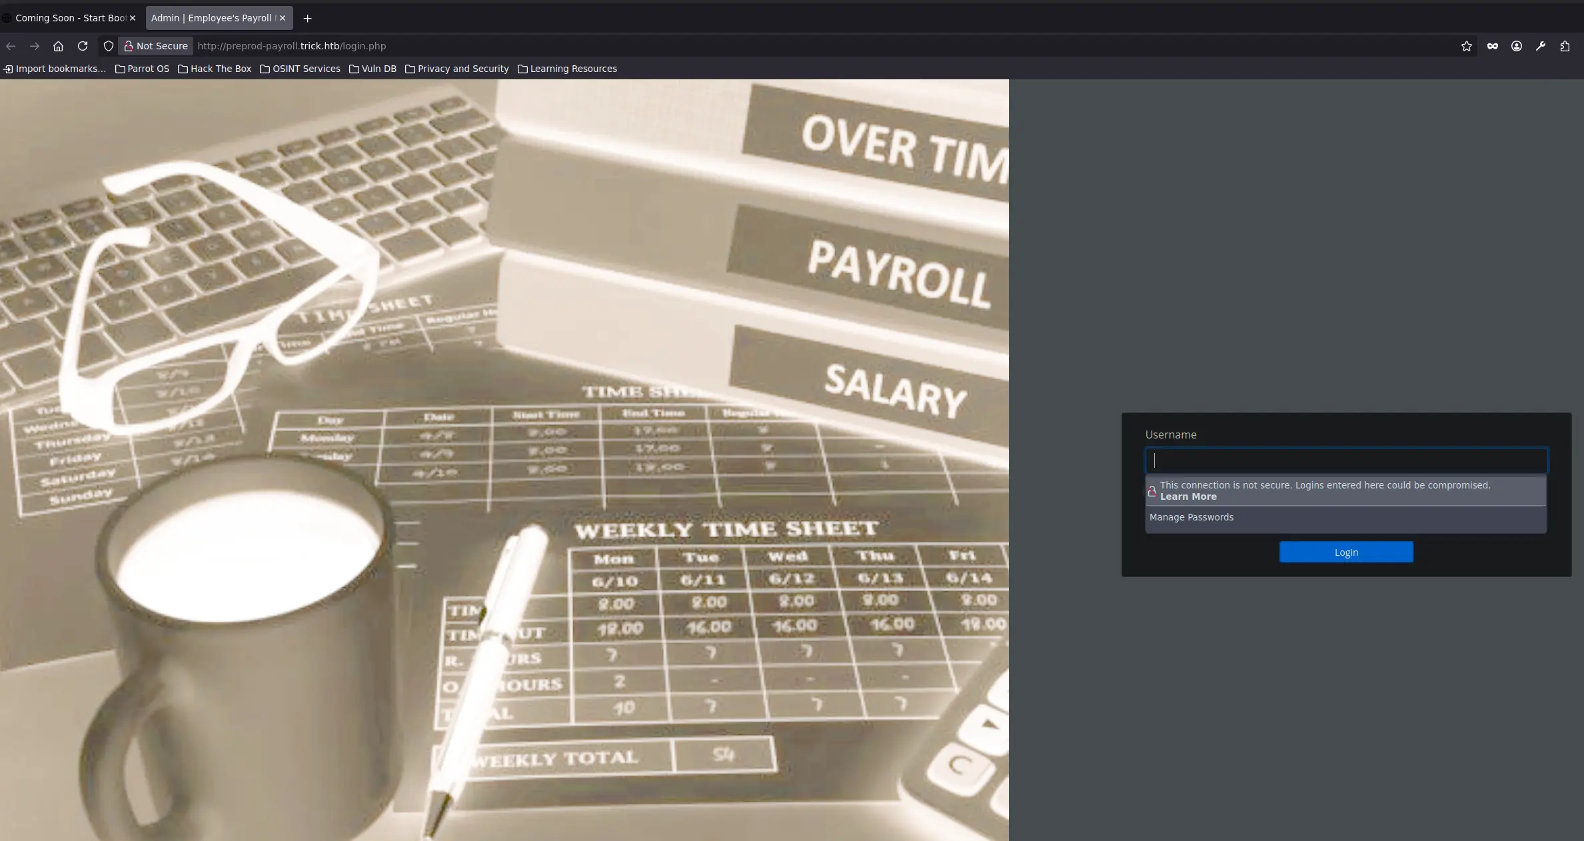Open the Firefox account profile icon
Screen dimensions: 1584x841
(x=1517, y=46)
